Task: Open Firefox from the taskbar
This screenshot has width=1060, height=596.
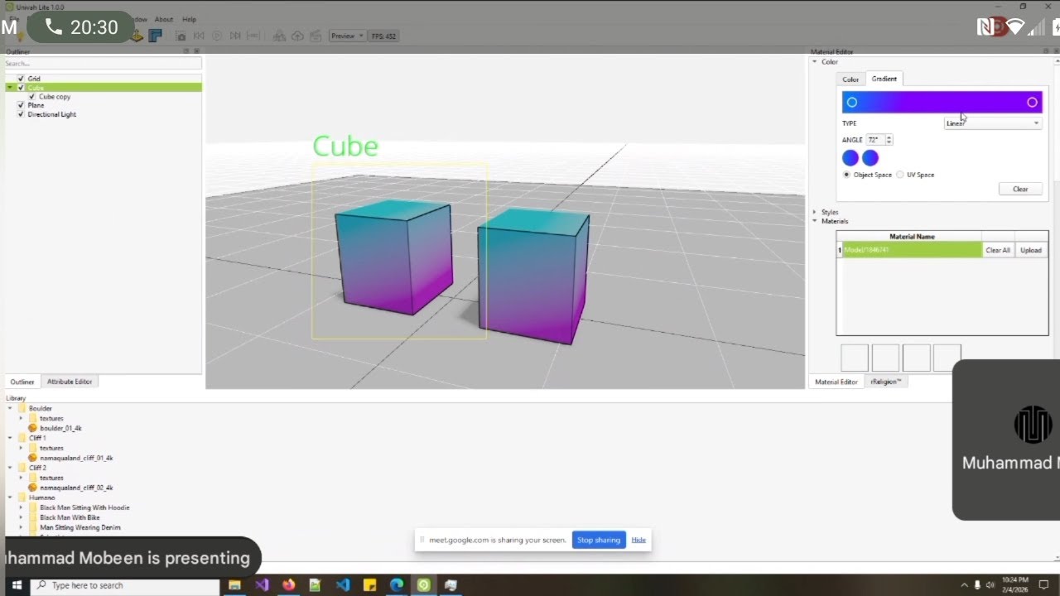Action: click(288, 585)
